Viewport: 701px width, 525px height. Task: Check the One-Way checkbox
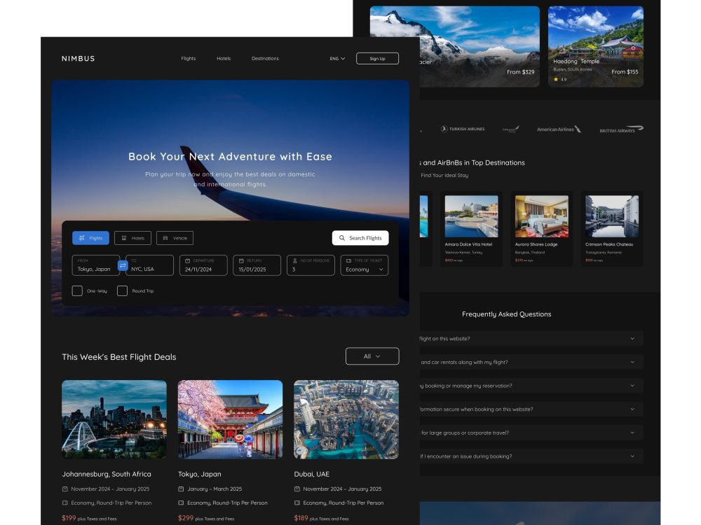point(77,291)
